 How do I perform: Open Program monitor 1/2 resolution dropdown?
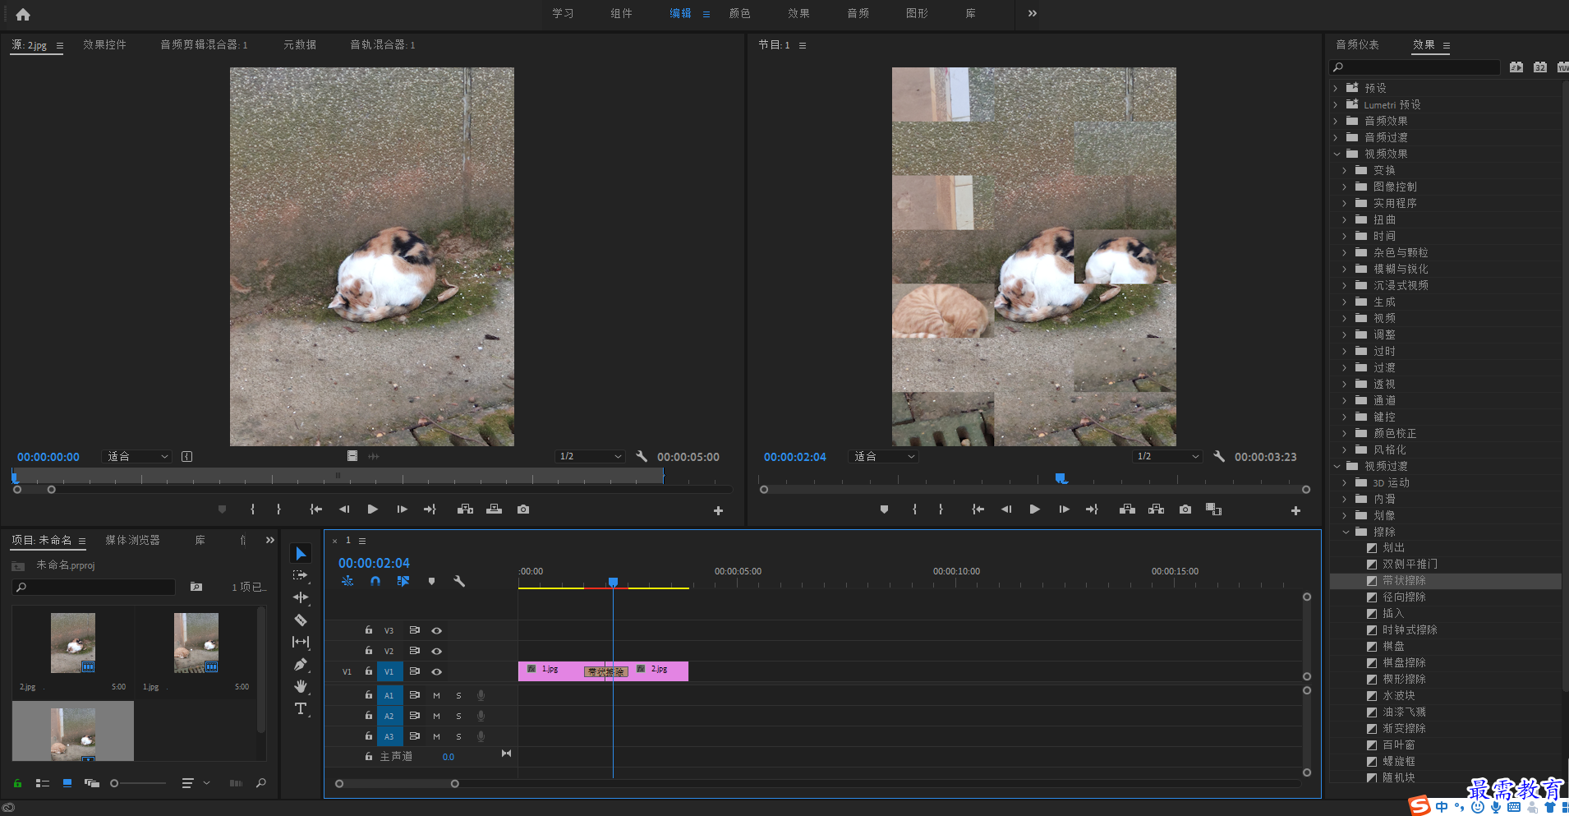tap(1167, 456)
